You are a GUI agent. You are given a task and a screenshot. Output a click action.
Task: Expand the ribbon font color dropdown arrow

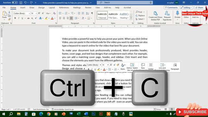(x=55, y=18)
